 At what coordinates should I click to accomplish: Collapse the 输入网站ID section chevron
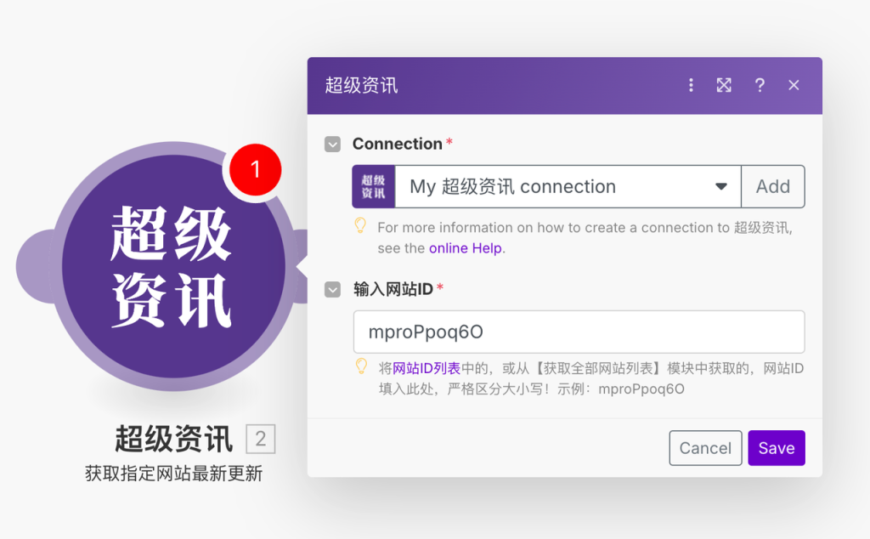coord(332,289)
